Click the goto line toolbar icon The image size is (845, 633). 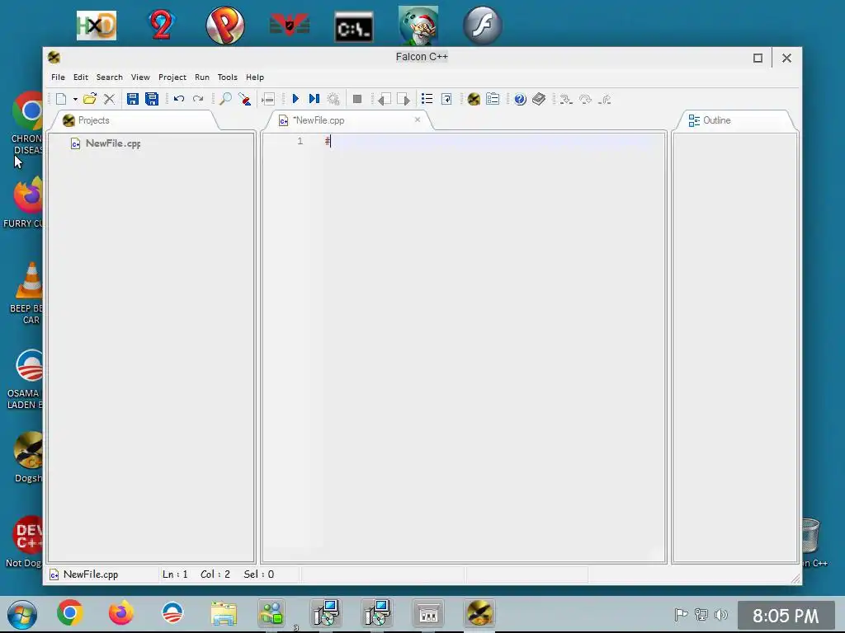click(x=268, y=99)
